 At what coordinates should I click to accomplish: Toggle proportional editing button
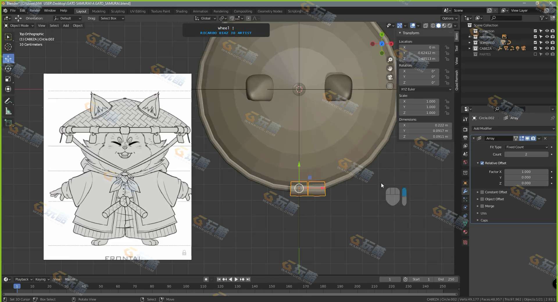248,18
